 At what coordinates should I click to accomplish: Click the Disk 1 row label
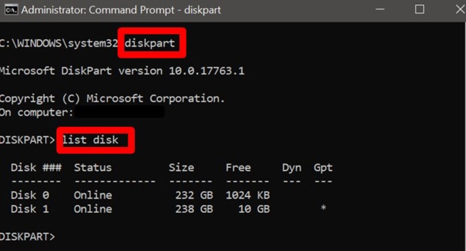click(30, 209)
